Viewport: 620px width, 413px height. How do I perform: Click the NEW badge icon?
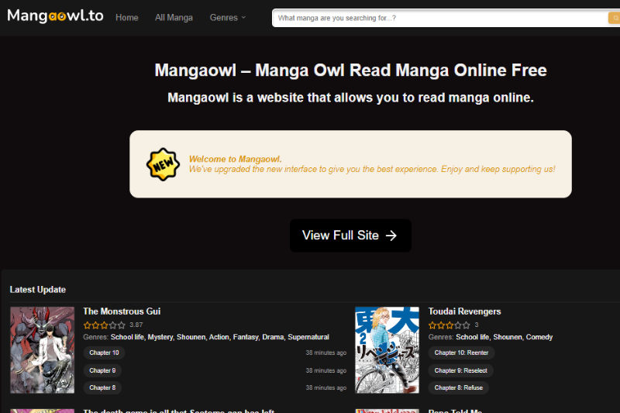tap(163, 164)
